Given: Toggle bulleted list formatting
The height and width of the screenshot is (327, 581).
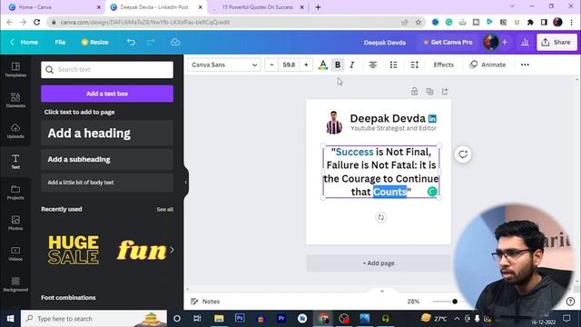Looking at the screenshot, I should click(x=393, y=64).
